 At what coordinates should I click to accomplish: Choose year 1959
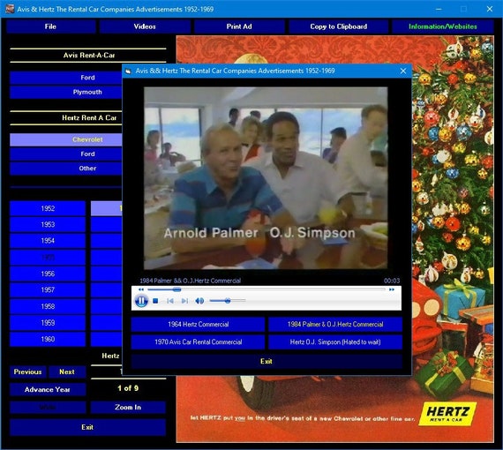pyautogui.click(x=48, y=323)
